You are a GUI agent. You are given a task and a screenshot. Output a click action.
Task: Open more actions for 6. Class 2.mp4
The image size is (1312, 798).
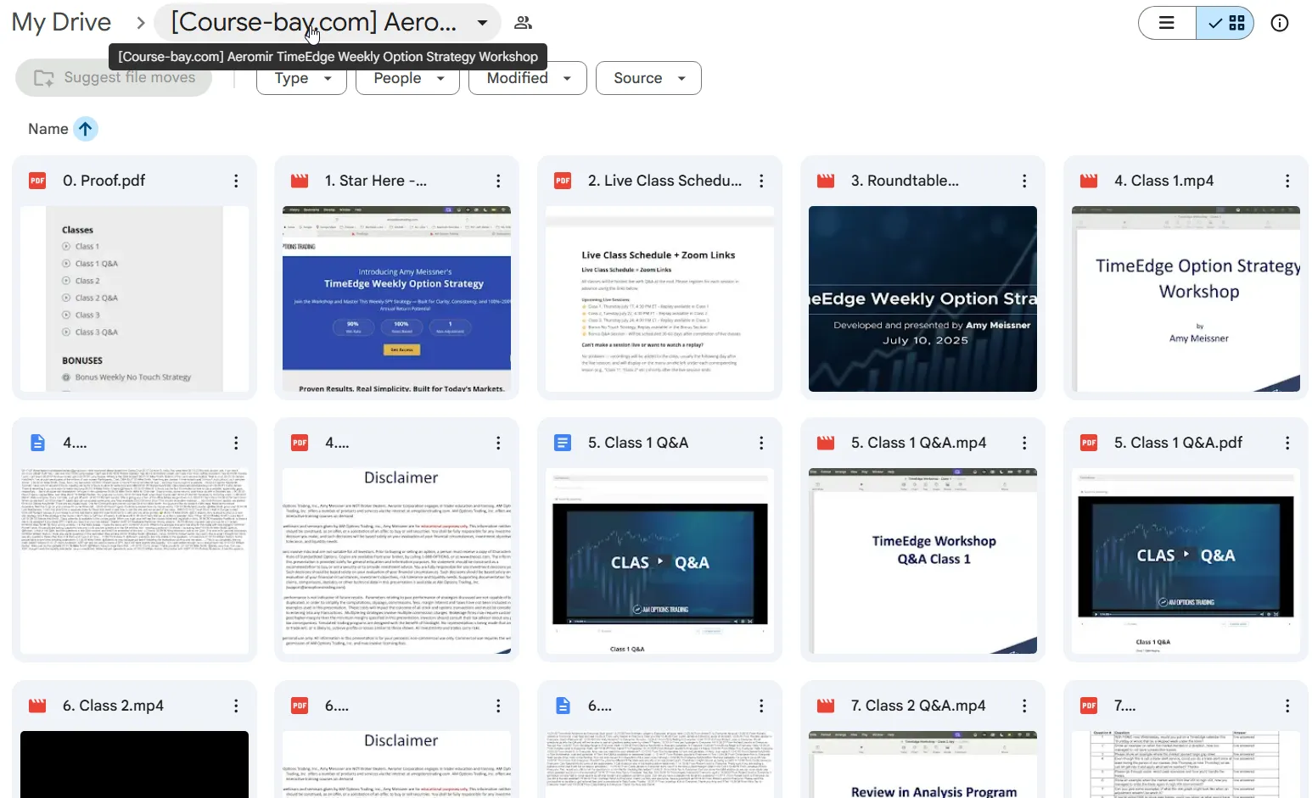(x=236, y=706)
